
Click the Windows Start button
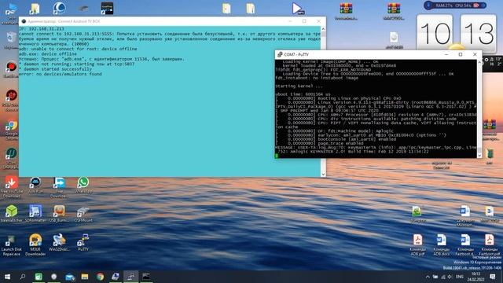pos(7,277)
